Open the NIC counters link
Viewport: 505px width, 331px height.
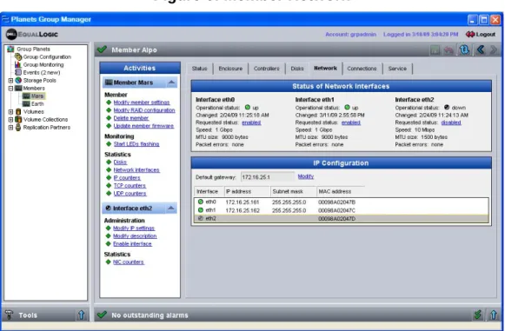[x=128, y=262]
